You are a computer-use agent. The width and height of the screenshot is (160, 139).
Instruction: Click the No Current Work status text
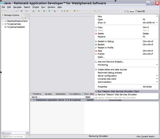(145, 137)
